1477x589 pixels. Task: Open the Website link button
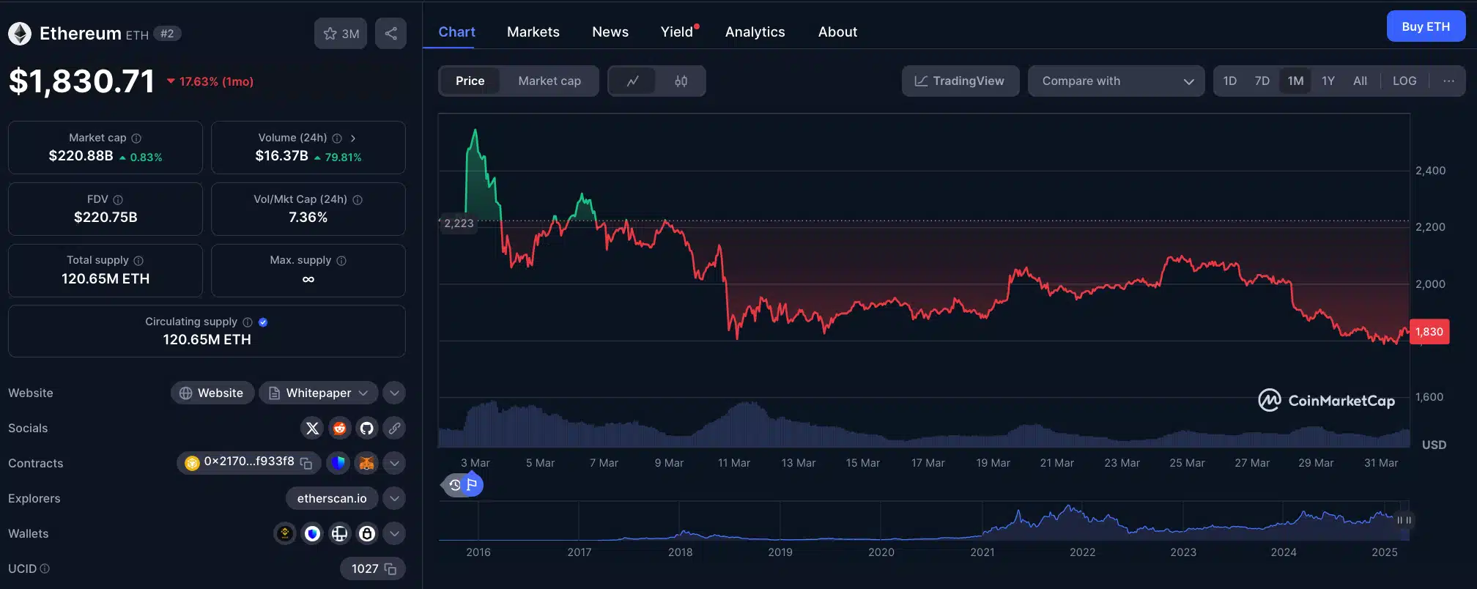[x=212, y=393]
